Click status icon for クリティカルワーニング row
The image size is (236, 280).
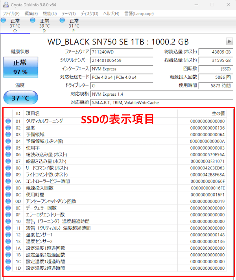click(x=8, y=121)
